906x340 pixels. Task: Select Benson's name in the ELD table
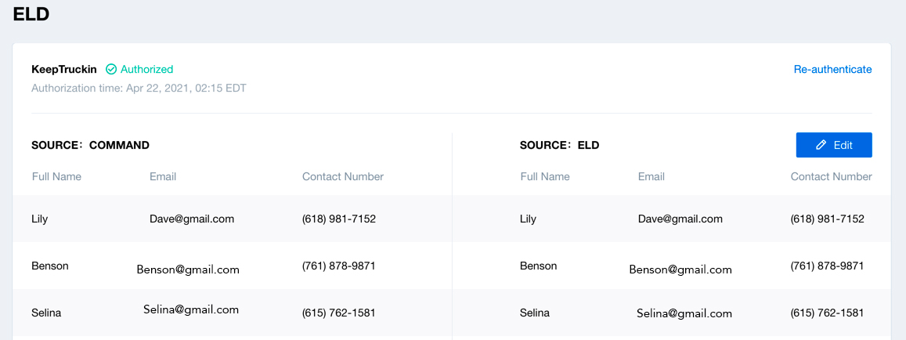tap(538, 266)
